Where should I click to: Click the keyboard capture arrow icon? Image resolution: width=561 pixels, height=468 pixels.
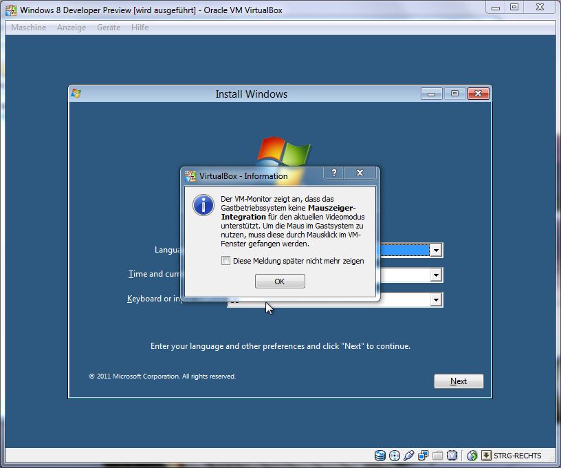point(486,456)
